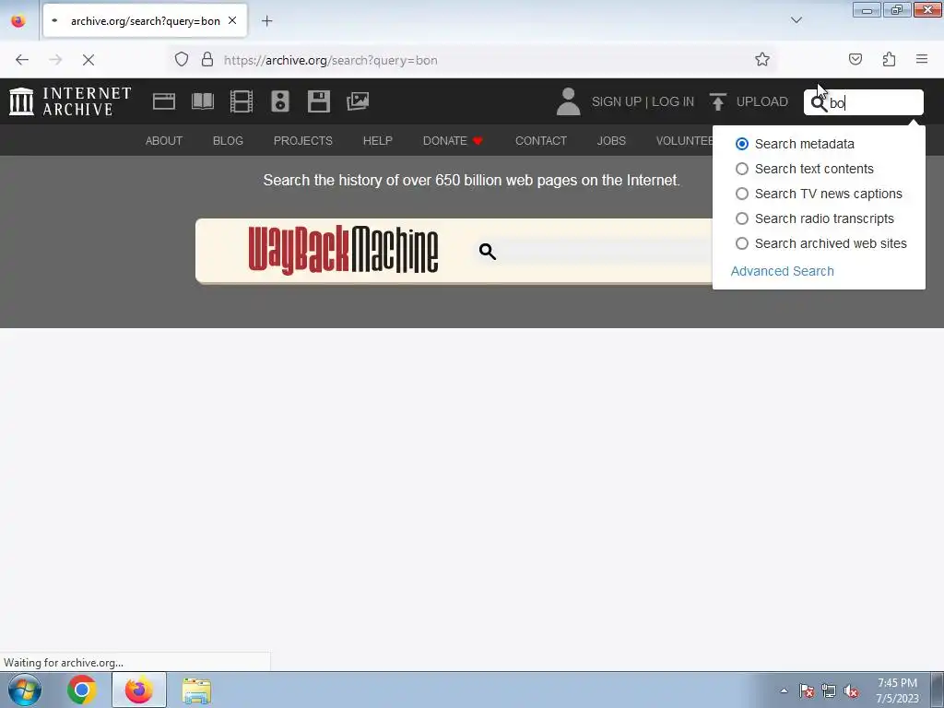Click the Wayback Machine search magnifier

488,251
